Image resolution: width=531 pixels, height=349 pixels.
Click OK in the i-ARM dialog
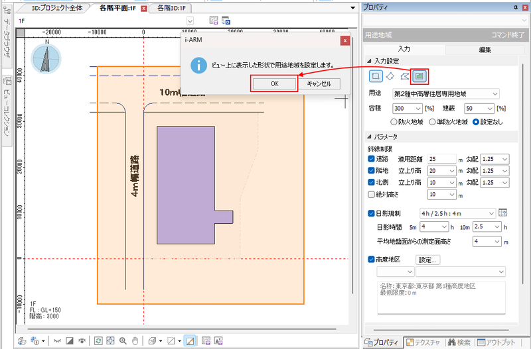pos(274,83)
